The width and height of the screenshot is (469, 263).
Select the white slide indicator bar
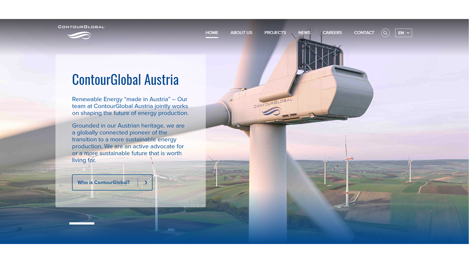(82, 223)
